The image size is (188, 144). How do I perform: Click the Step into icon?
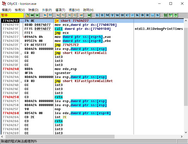58,15
